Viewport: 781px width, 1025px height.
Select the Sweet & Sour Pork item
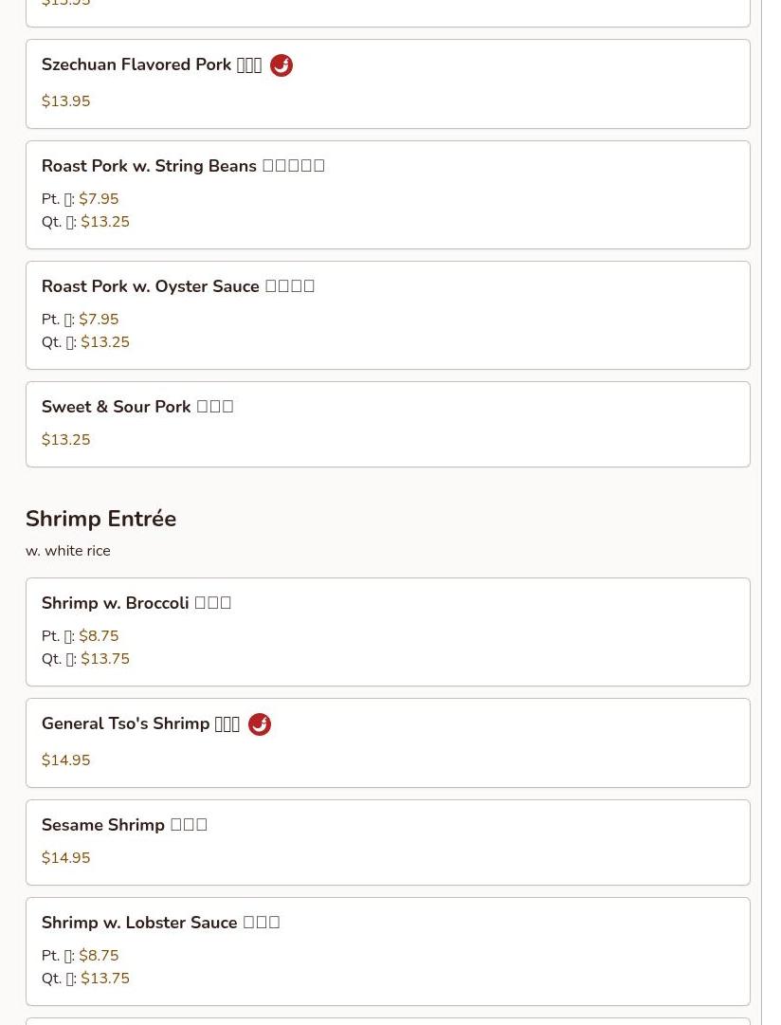(x=388, y=424)
